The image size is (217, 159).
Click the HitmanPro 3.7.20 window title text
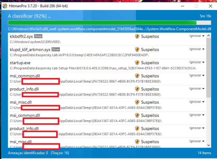pyautogui.click(x=38, y=6)
